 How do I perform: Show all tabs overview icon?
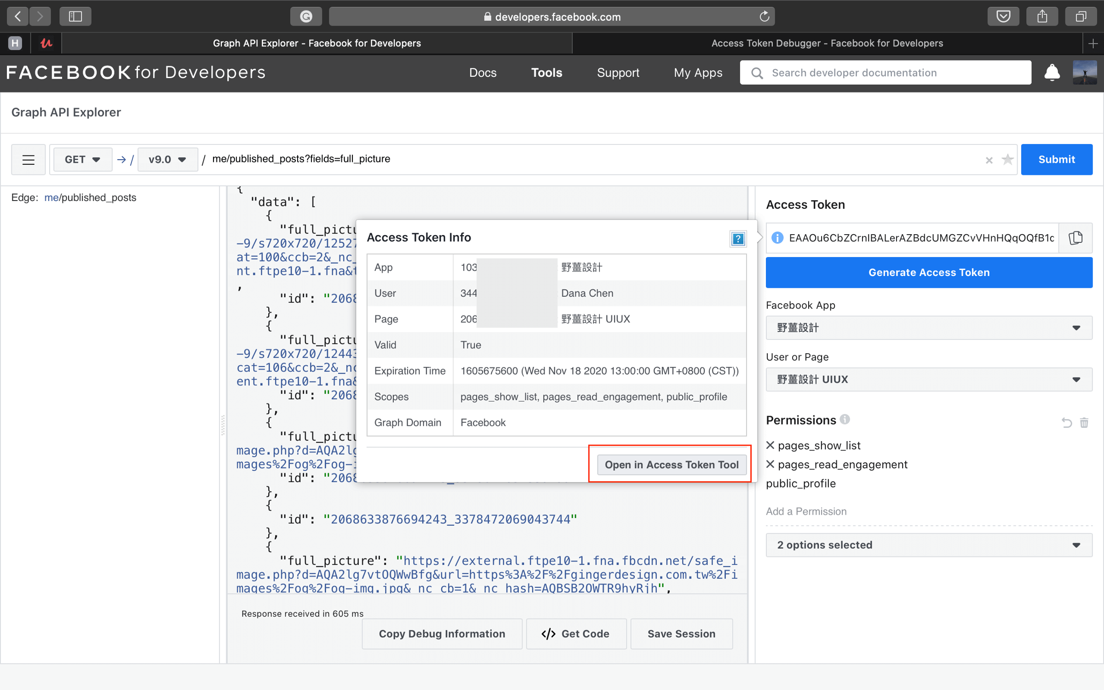(x=1081, y=17)
